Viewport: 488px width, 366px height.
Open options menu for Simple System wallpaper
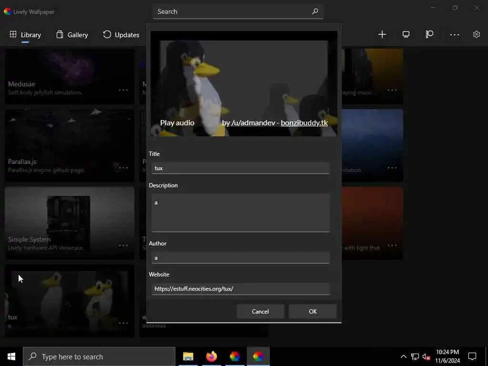(x=123, y=245)
